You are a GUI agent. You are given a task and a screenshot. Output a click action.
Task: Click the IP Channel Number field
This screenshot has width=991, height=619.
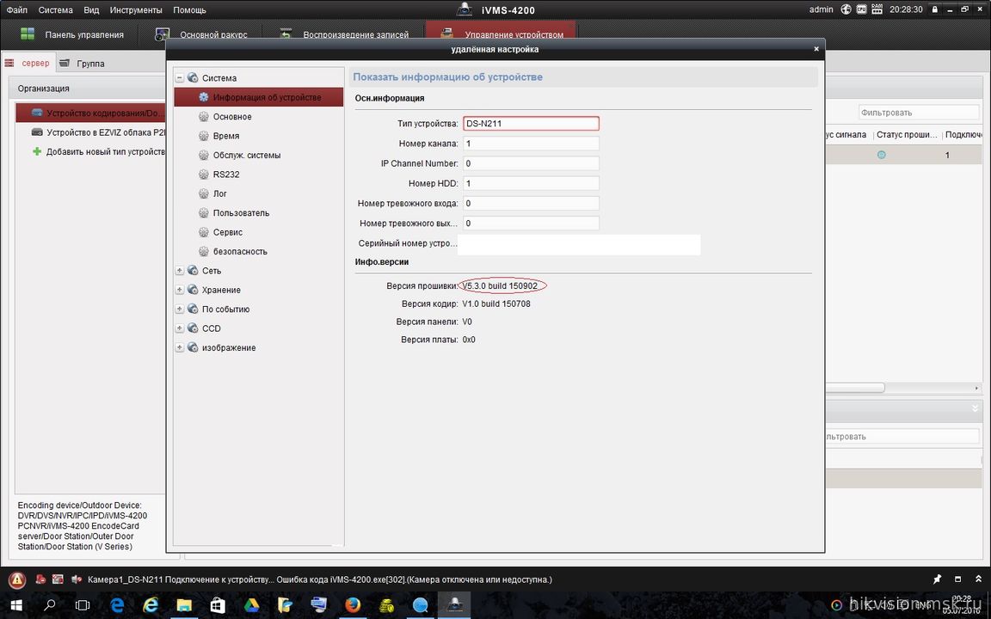tap(531, 163)
